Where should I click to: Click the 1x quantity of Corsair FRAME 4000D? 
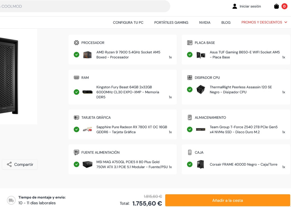click(x=283, y=167)
